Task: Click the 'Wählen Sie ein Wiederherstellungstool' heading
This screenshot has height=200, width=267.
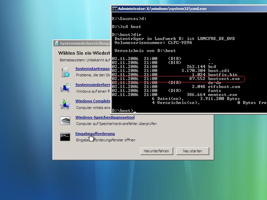Action: (x=84, y=53)
